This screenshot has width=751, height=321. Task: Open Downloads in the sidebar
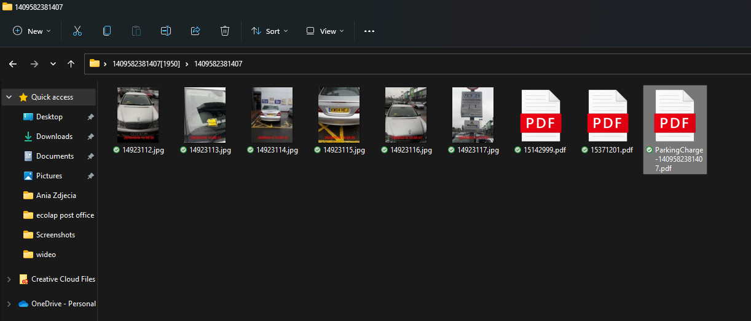[x=54, y=137]
